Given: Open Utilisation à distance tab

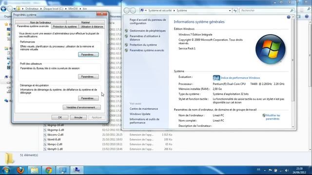Looking at the screenshot, I should (92, 27).
